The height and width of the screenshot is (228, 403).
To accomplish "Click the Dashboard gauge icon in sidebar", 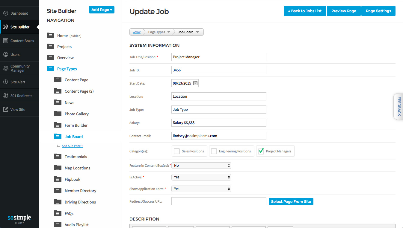I will (6, 13).
